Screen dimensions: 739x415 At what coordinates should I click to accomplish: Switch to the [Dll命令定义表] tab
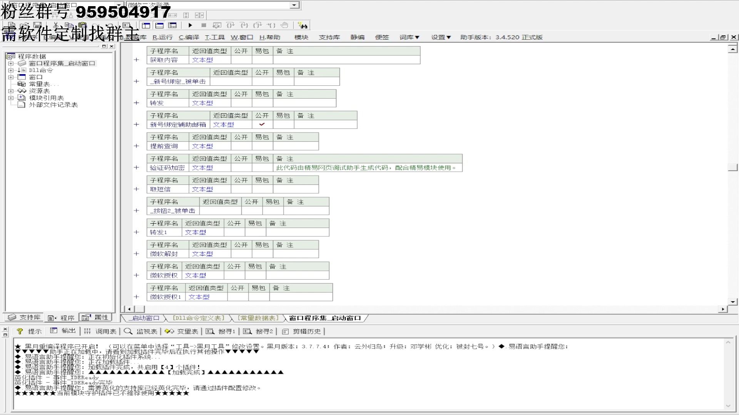199,318
